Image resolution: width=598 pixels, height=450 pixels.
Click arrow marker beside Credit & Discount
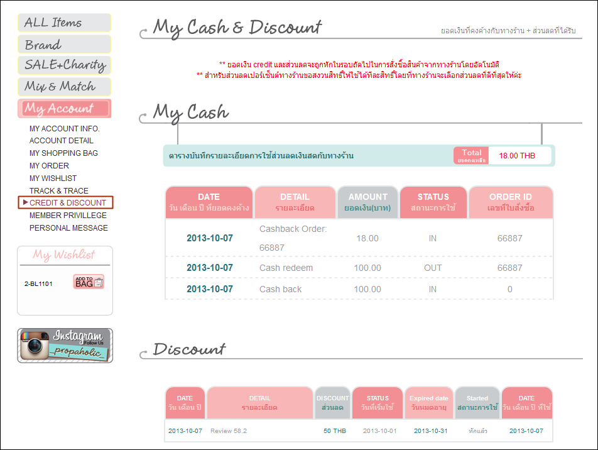tap(25, 202)
